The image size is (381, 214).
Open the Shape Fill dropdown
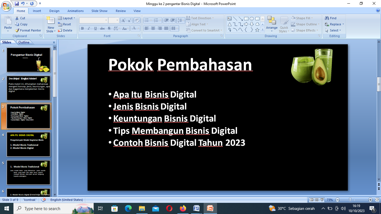pos(302,18)
